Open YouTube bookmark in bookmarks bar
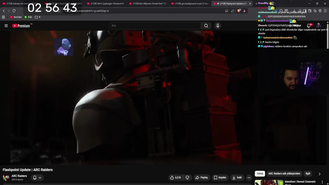This screenshot has width=329, height=185. tap(16, 17)
